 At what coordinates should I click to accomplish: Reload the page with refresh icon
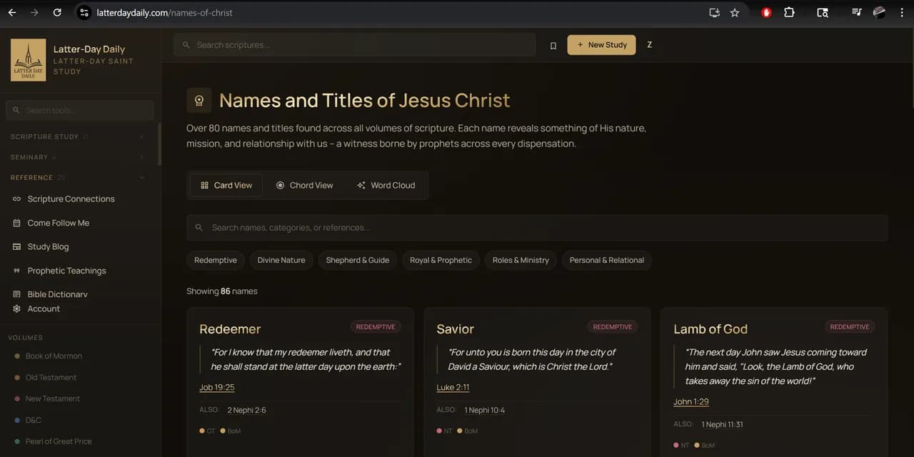click(x=57, y=12)
